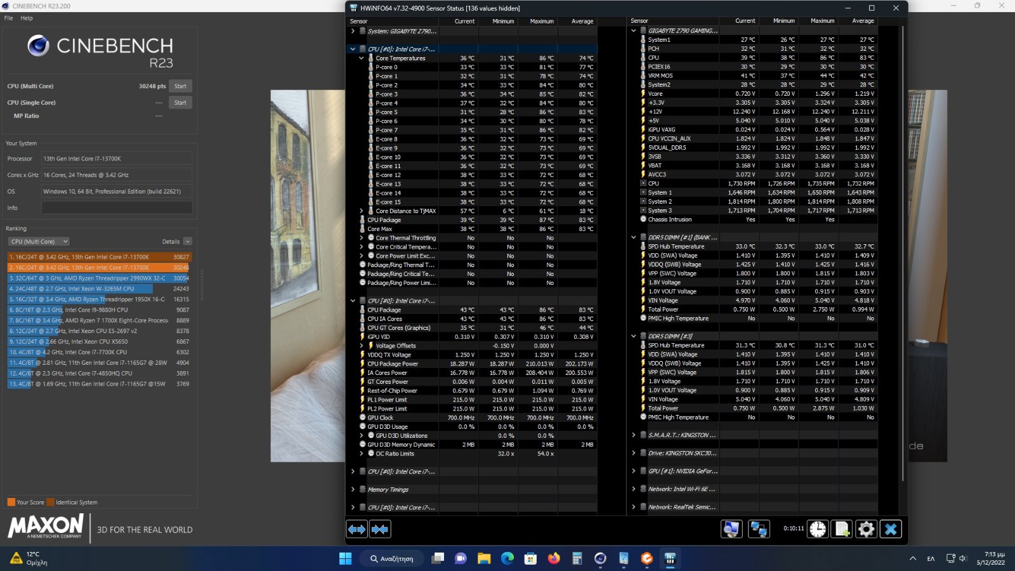Expand Core Distance to TjMAX node
This screenshot has height=571, width=1015.
coord(362,211)
